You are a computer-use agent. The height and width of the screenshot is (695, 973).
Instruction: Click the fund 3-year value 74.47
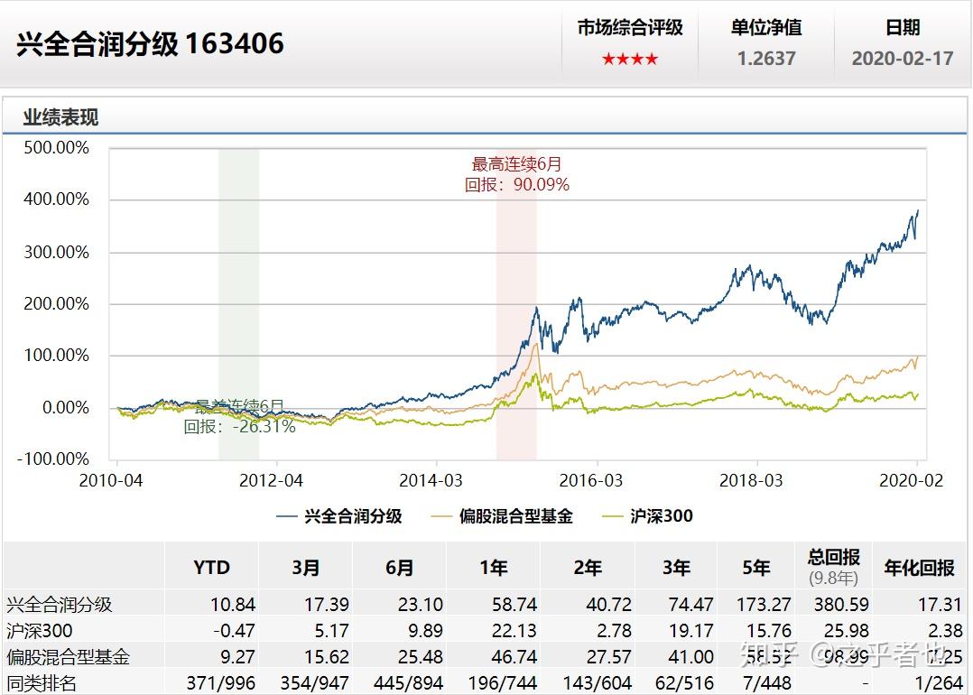point(690,605)
